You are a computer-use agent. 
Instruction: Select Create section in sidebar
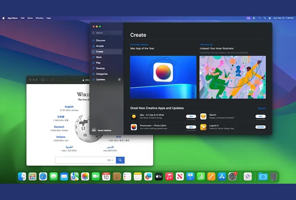click(107, 51)
